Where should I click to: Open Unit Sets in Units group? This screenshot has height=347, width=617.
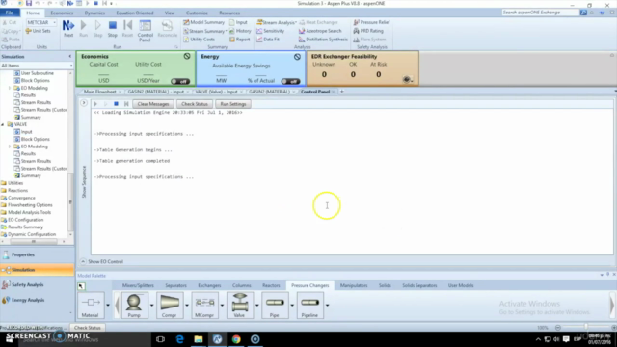[x=39, y=31]
